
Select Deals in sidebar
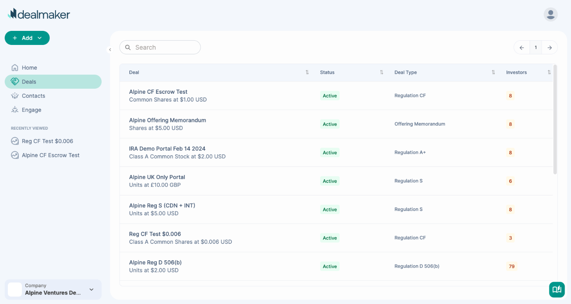[x=53, y=82]
